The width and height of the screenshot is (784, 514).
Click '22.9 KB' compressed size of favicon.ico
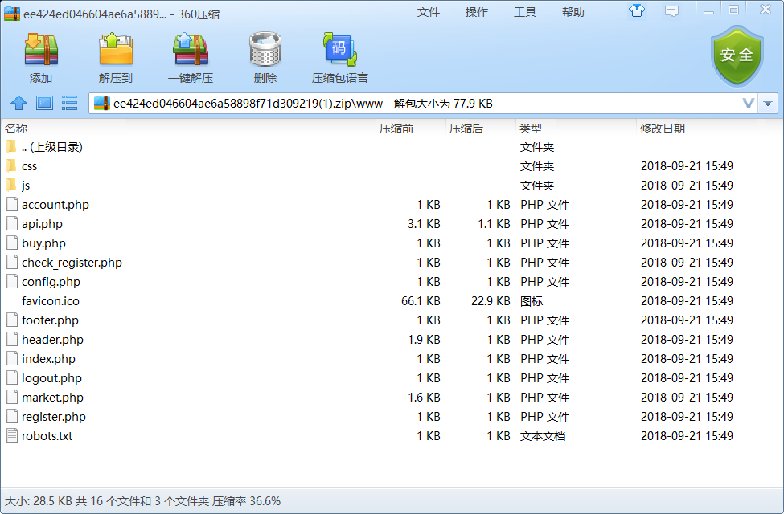(491, 300)
